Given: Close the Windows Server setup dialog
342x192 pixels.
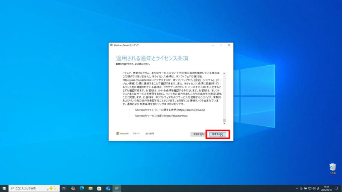Looking at the screenshot, I should [x=229, y=45].
